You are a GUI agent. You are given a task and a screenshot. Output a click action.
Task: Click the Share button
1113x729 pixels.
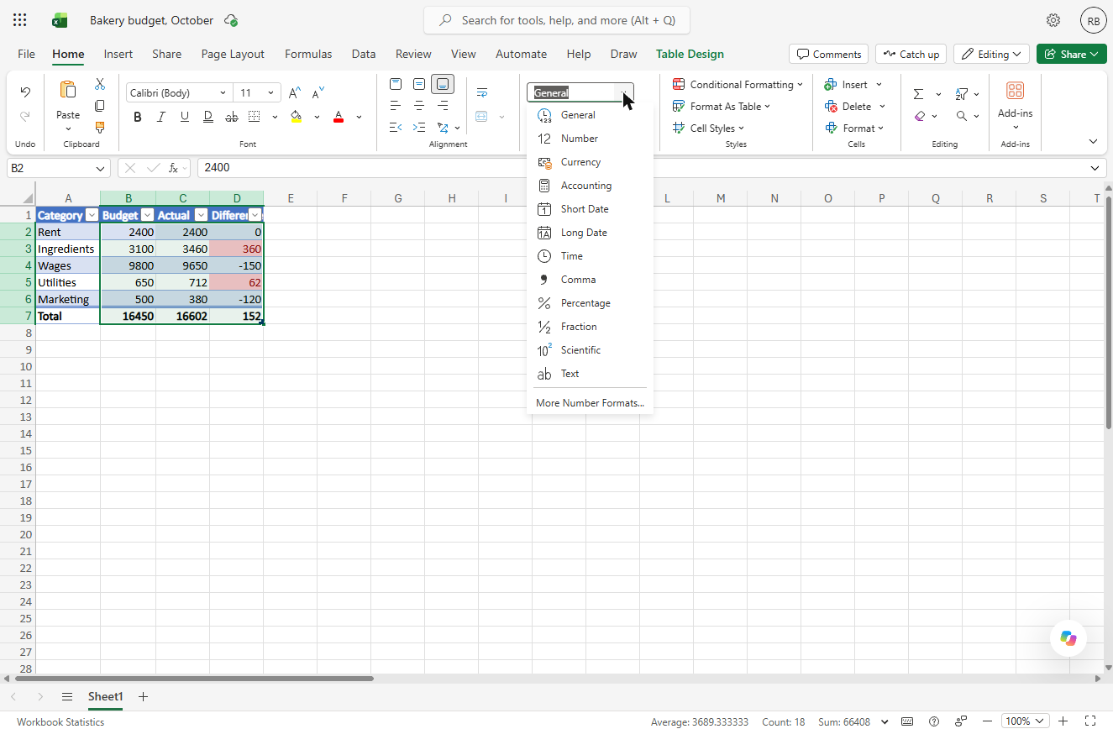pos(1071,54)
